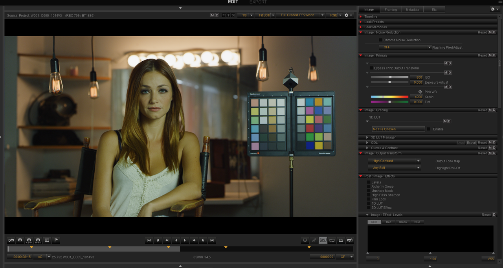Jump to the first frame of the clip
503x268 pixels.
pos(149,240)
